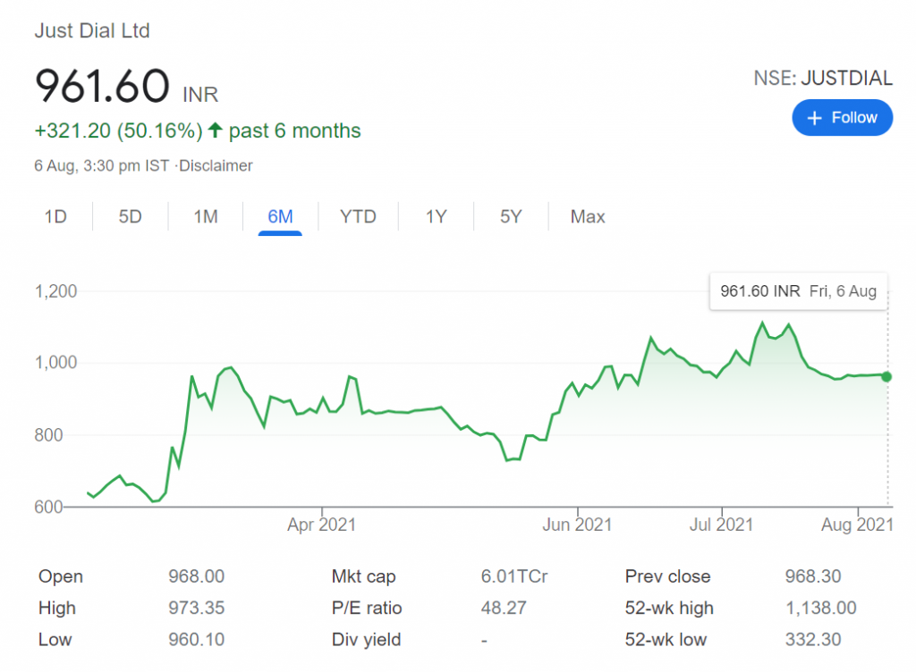Select the Max range tab

(x=588, y=216)
